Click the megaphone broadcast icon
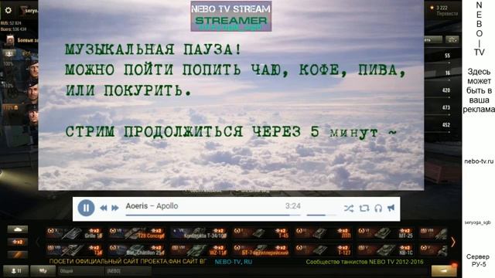The height and width of the screenshot is (278, 495). point(391,208)
